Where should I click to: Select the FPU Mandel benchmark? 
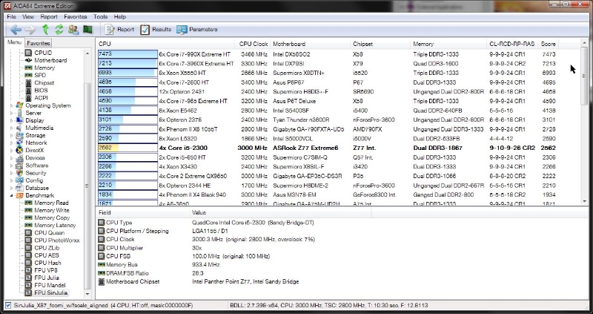[50, 285]
